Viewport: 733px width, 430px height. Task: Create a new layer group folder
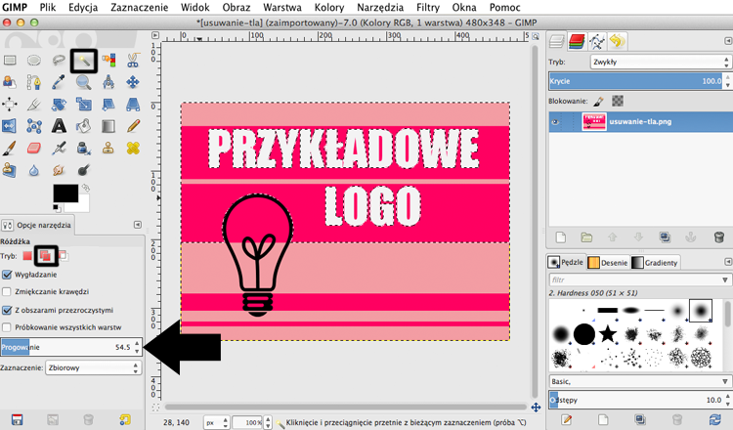pos(586,237)
